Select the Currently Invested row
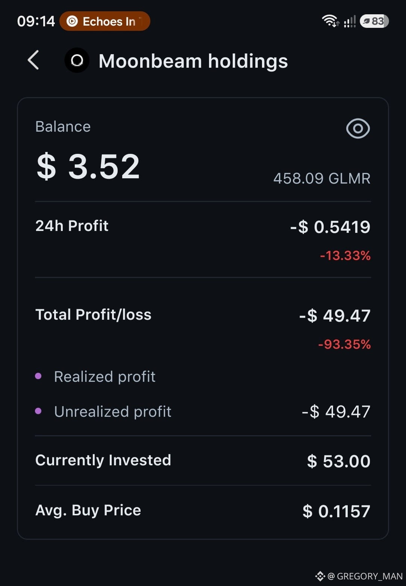The height and width of the screenshot is (586, 406). tap(203, 461)
